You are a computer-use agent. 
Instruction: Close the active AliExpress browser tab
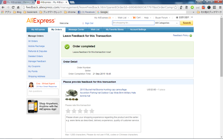[x=66, y=2]
